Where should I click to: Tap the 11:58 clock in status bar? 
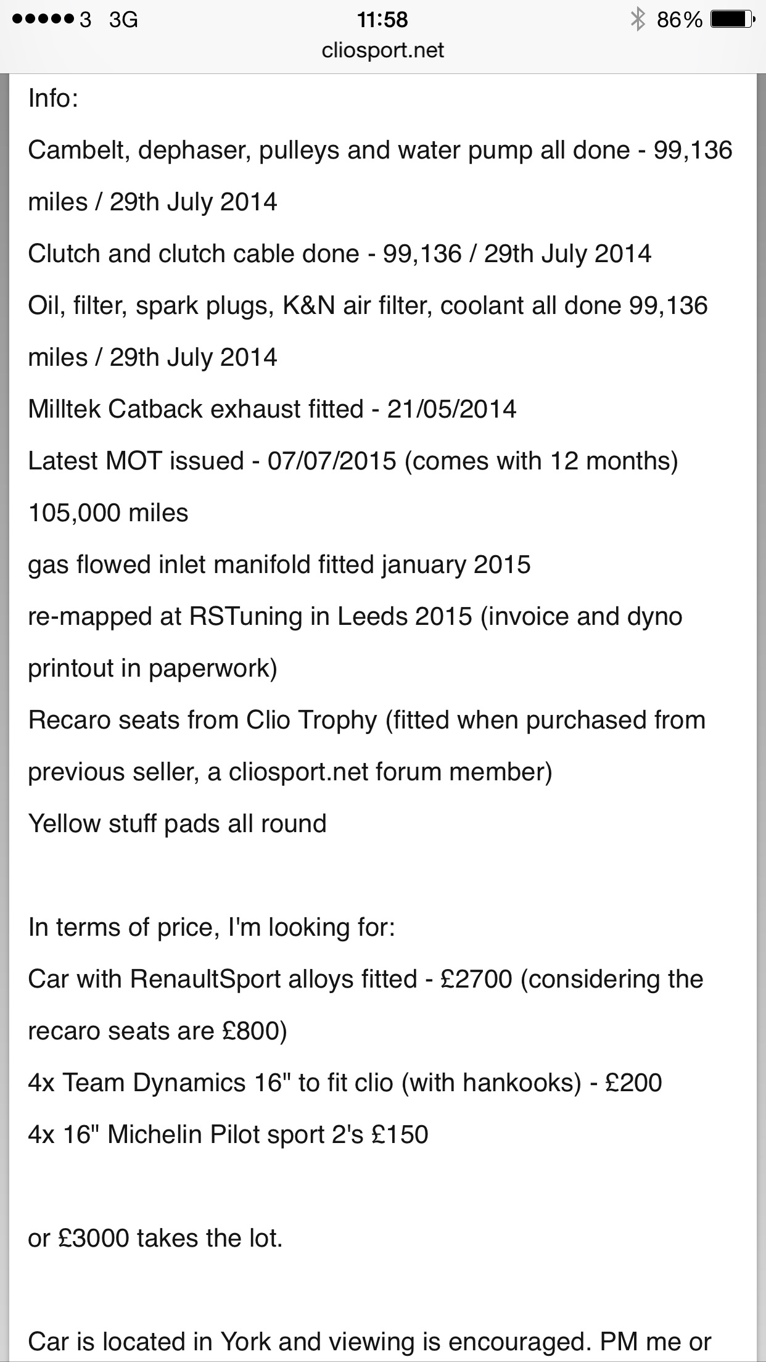(382, 20)
